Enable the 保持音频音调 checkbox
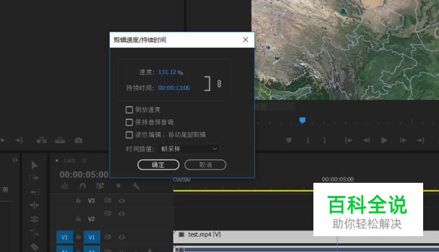The image size is (439, 252). [129, 122]
